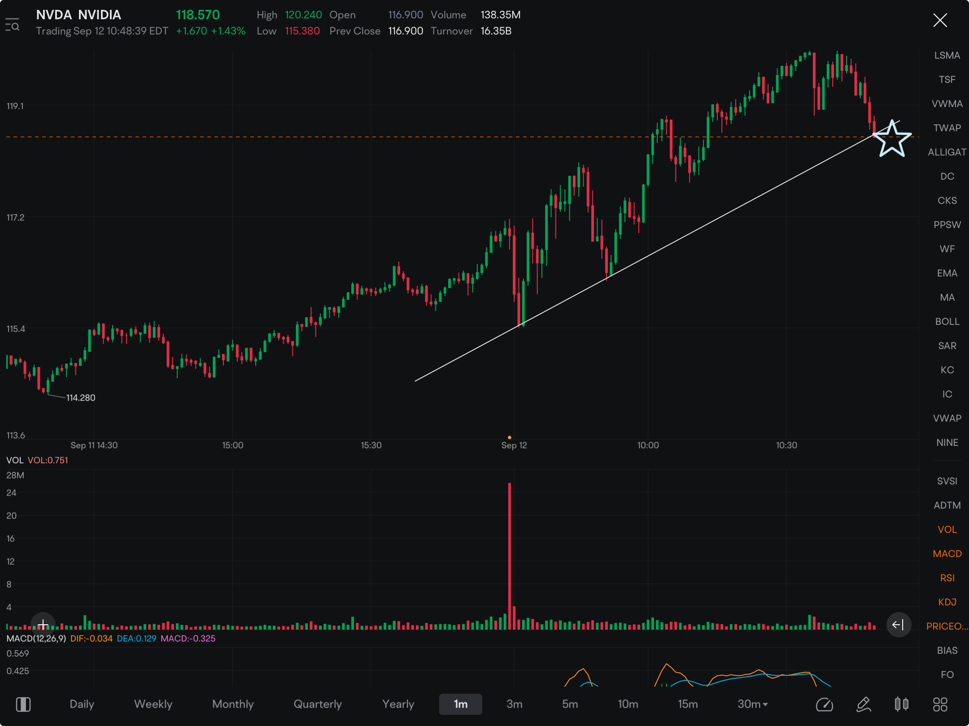The height and width of the screenshot is (726, 969).
Task: Enable the VWAP overlay
Action: coord(947,418)
